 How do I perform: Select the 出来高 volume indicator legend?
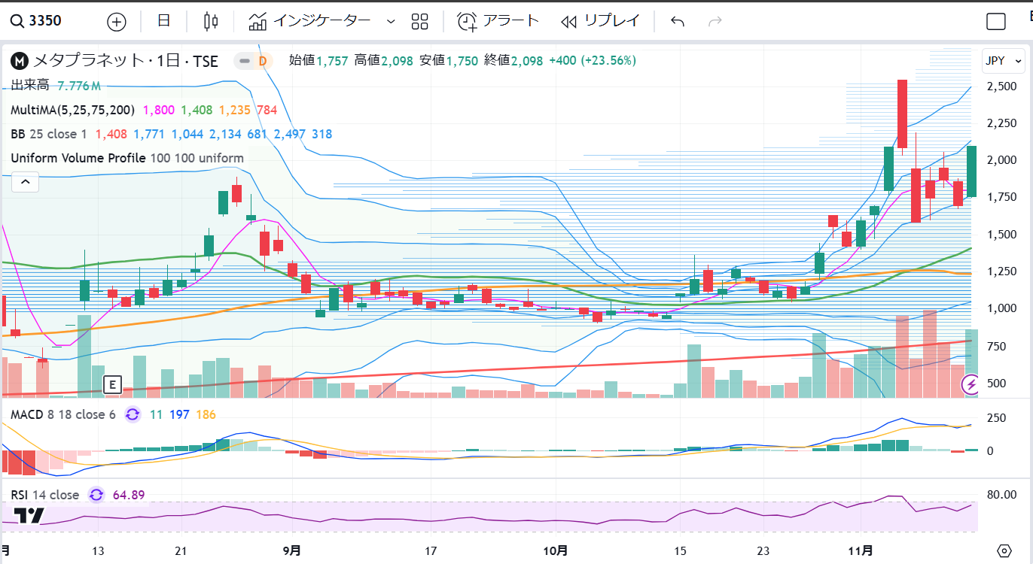(30, 86)
